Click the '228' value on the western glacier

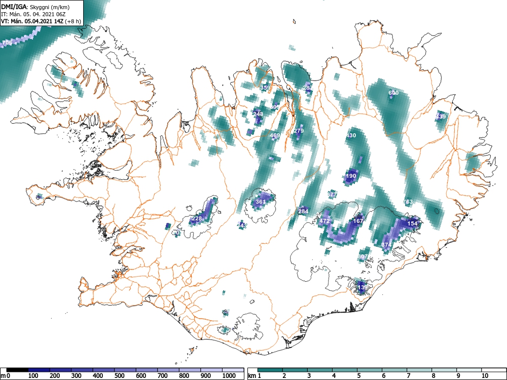pos(197,218)
